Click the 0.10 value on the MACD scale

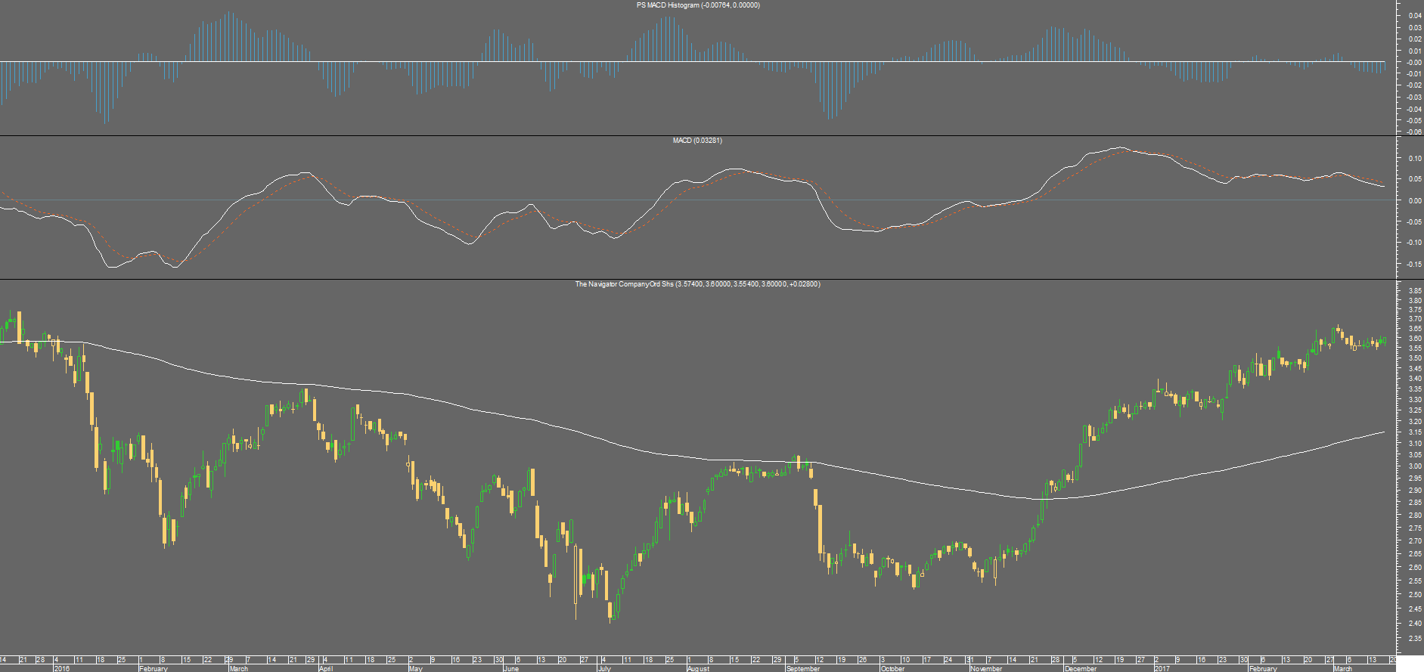click(x=1415, y=158)
